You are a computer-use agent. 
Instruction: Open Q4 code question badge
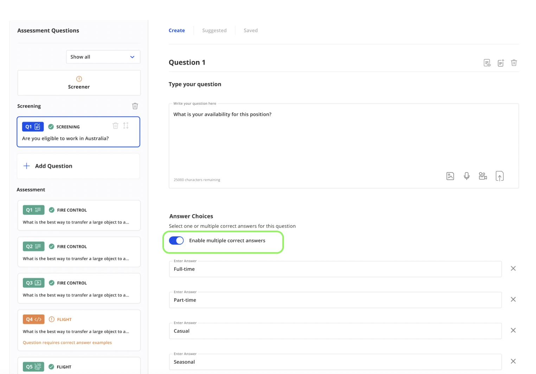[33, 319]
